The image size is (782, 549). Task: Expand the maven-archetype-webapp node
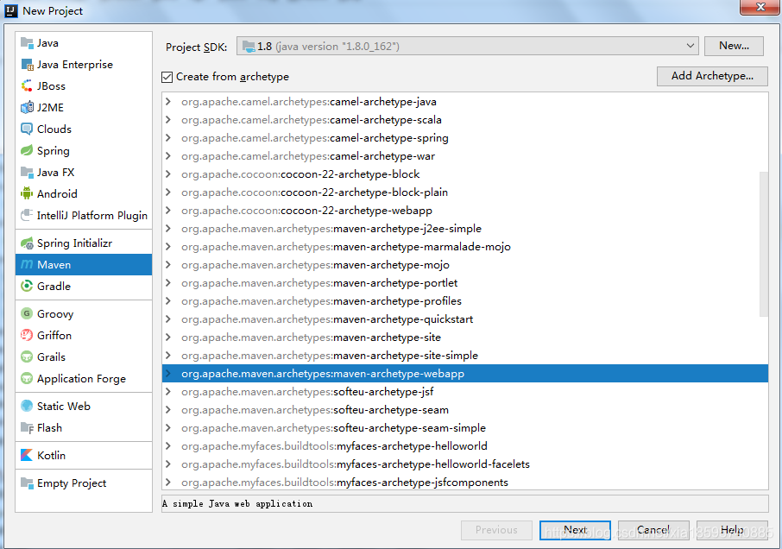tap(168, 374)
